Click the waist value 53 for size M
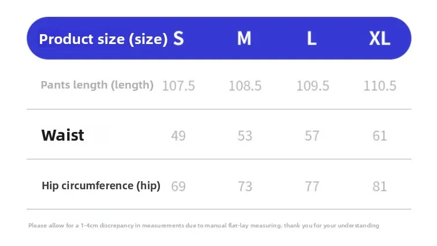This screenshot has height=246, width=437. (245, 136)
